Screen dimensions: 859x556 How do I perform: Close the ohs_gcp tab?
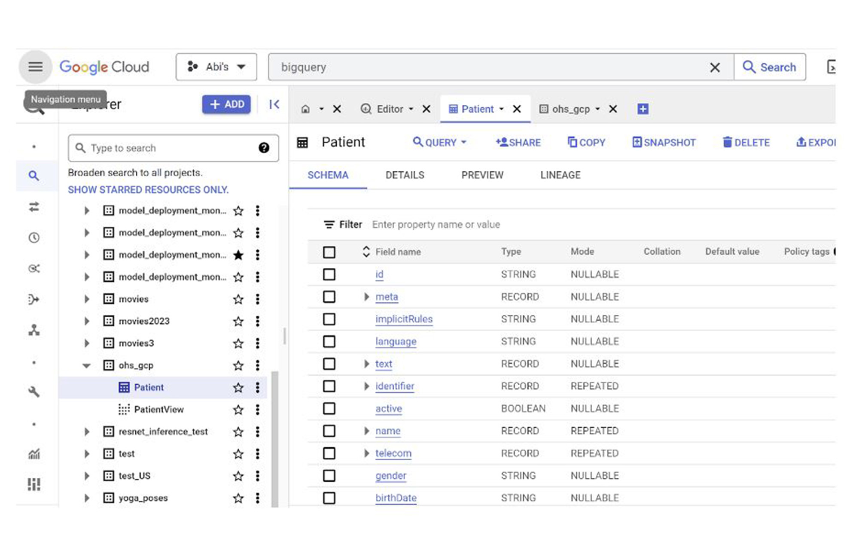[613, 109]
